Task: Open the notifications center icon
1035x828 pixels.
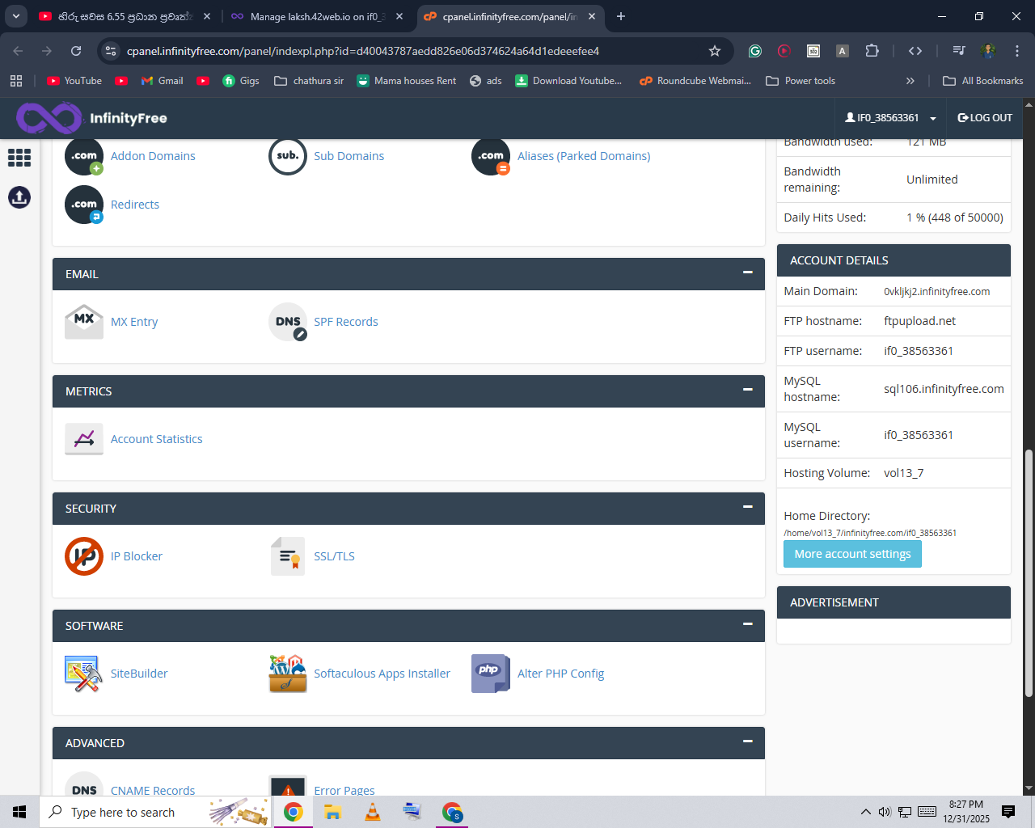Action: click(x=1008, y=812)
